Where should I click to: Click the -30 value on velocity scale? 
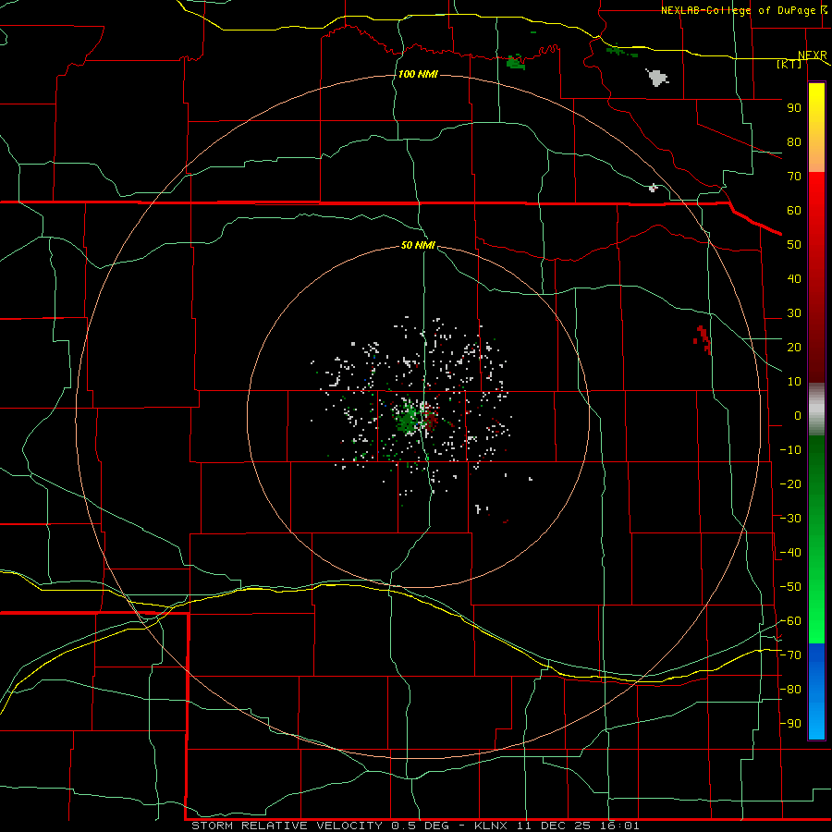(x=790, y=519)
